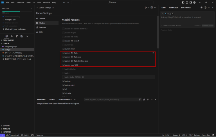Screen dimensions: 216x137
Task: Open the Terminal menu
Action: 46,3
